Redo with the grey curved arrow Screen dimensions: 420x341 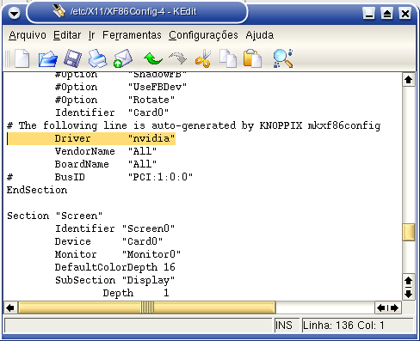(178, 58)
